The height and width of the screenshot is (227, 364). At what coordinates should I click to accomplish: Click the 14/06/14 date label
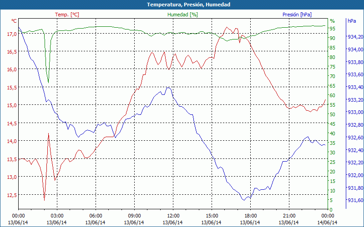327,222
